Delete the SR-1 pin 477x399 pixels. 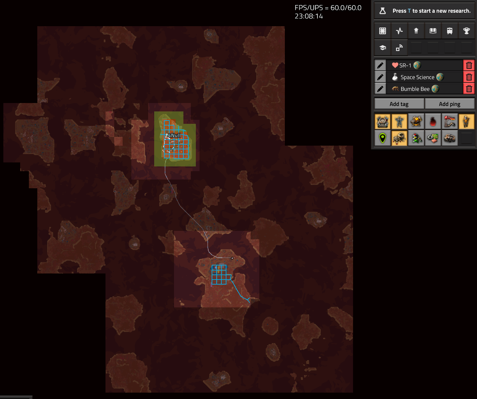tap(469, 65)
